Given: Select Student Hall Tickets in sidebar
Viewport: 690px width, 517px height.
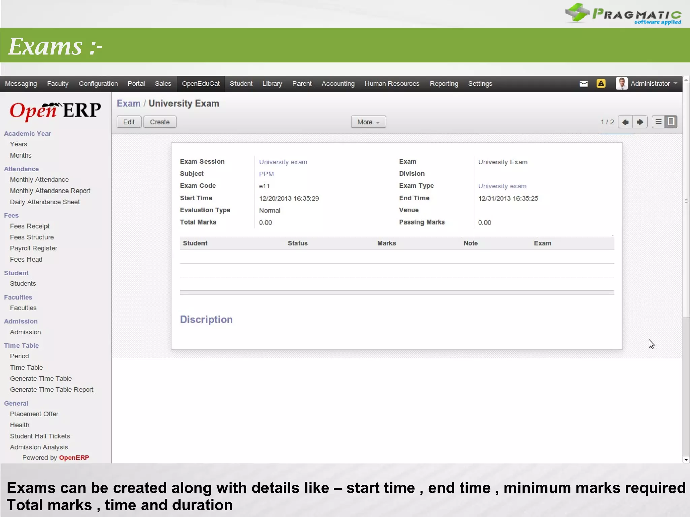Looking at the screenshot, I should pyautogui.click(x=40, y=436).
